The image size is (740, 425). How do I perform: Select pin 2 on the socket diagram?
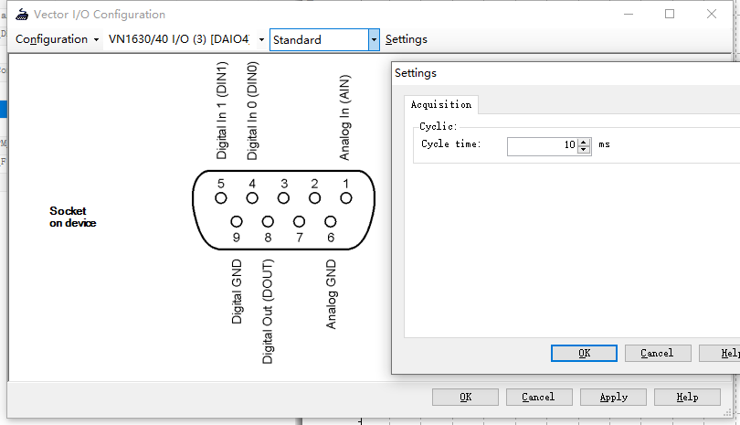pos(315,198)
